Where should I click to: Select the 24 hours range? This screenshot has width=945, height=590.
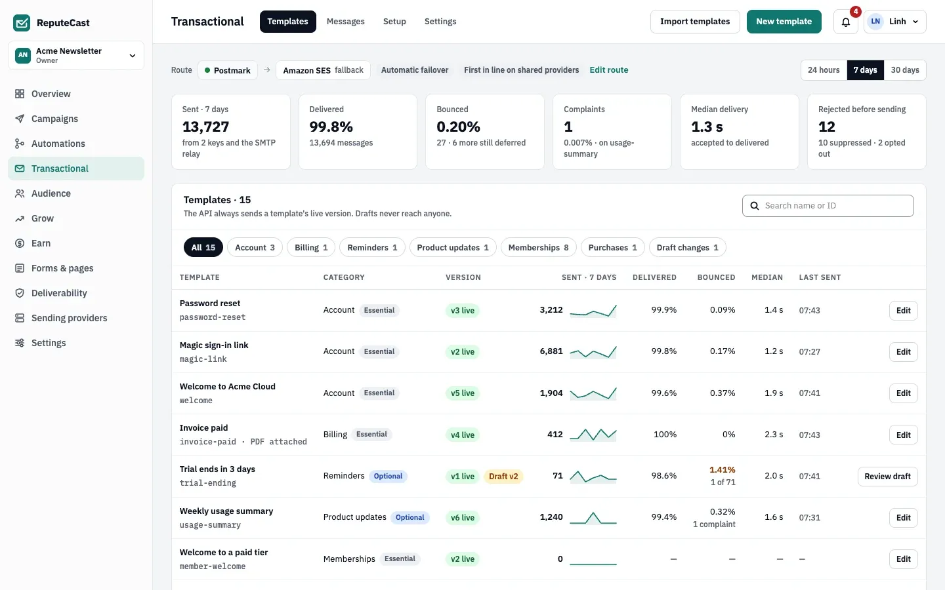tap(824, 70)
